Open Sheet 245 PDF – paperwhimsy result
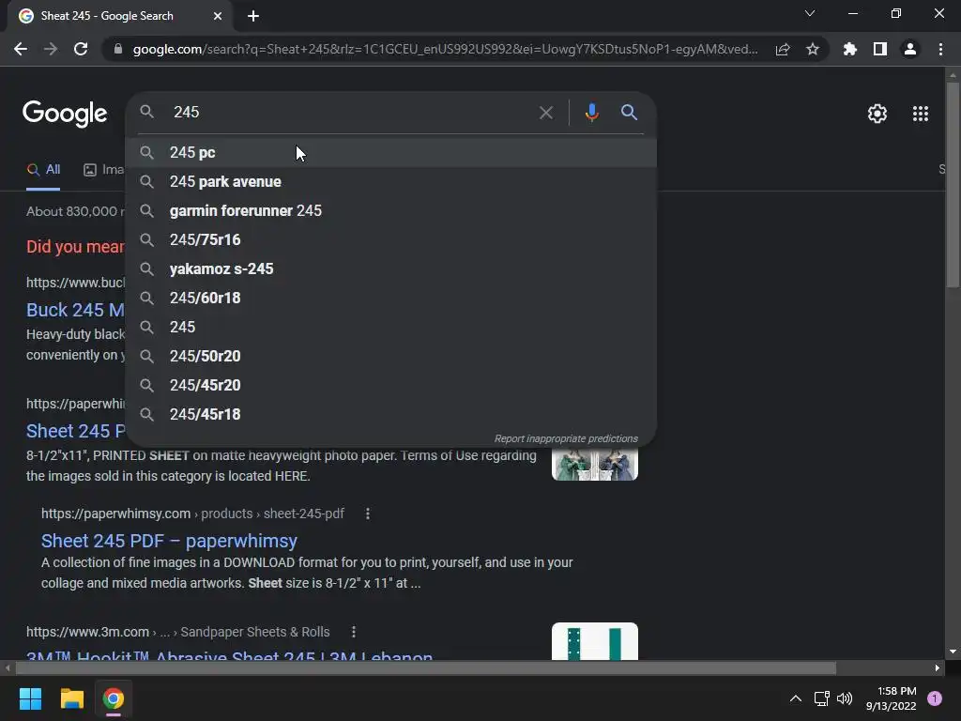Screen dimensions: 961x721 point(169,541)
